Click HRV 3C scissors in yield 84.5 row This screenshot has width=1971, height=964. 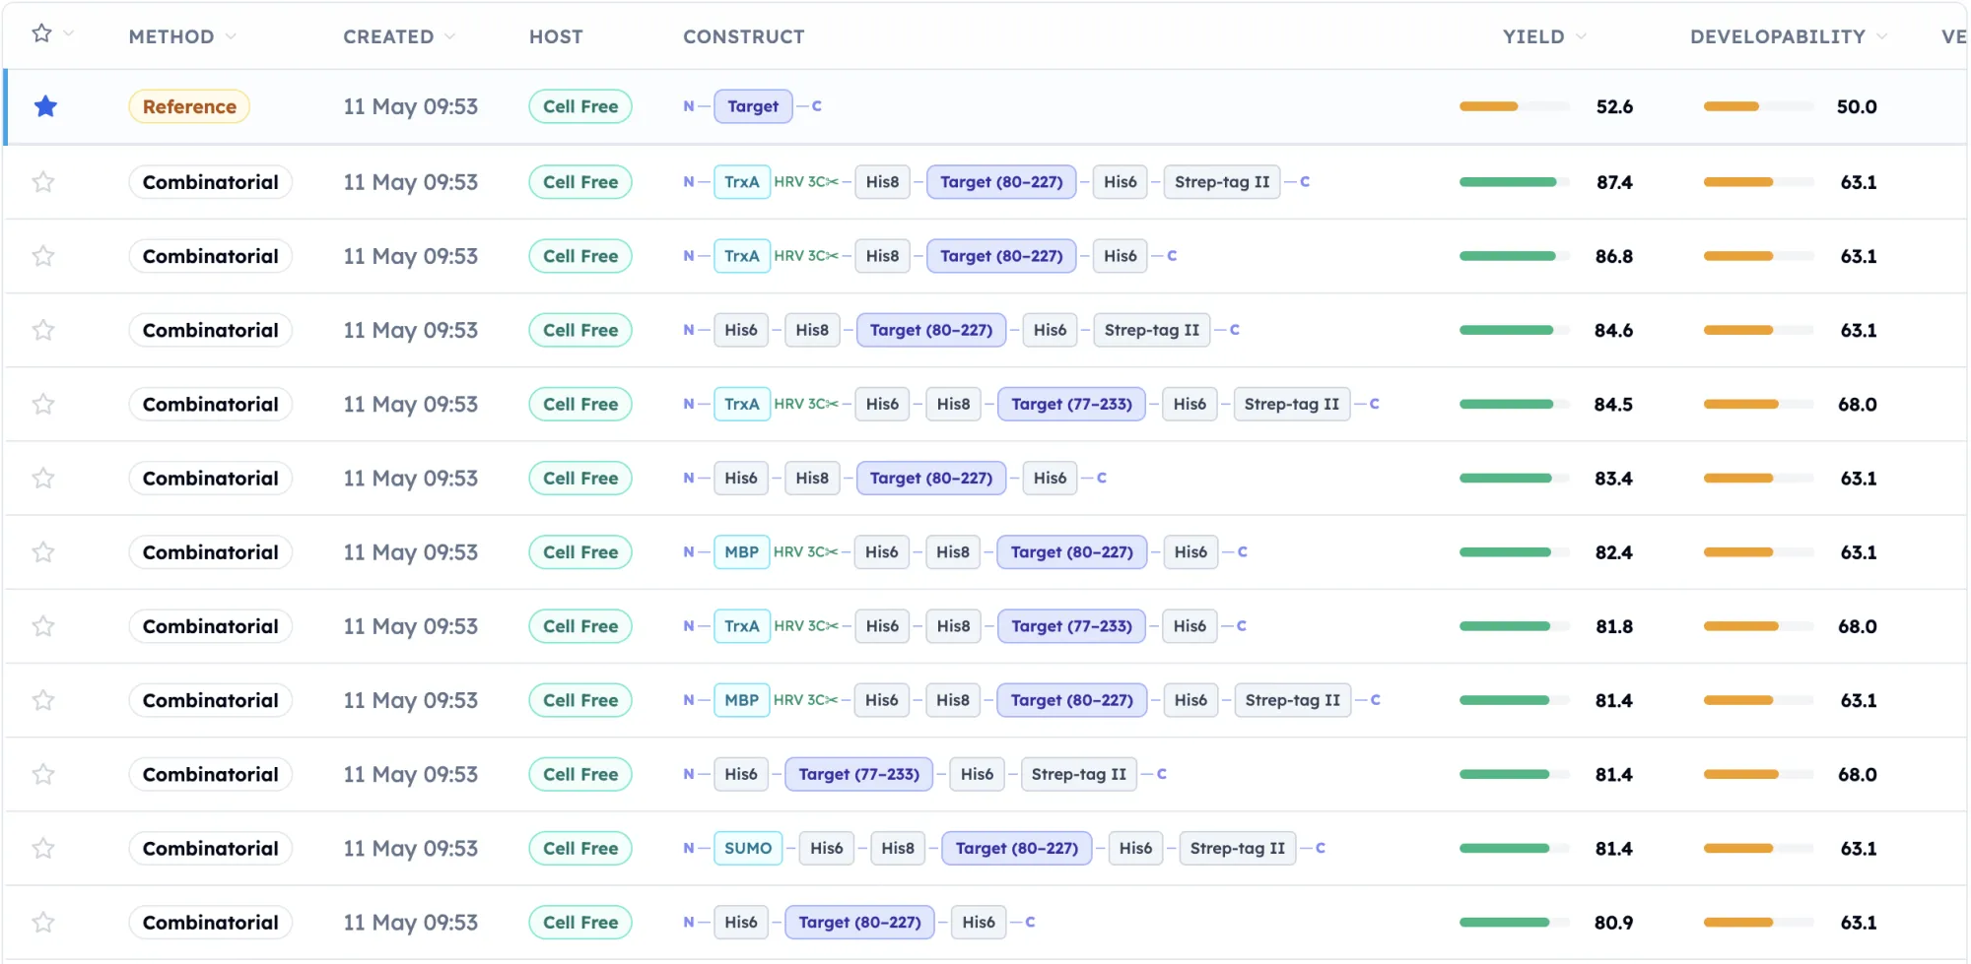833,404
